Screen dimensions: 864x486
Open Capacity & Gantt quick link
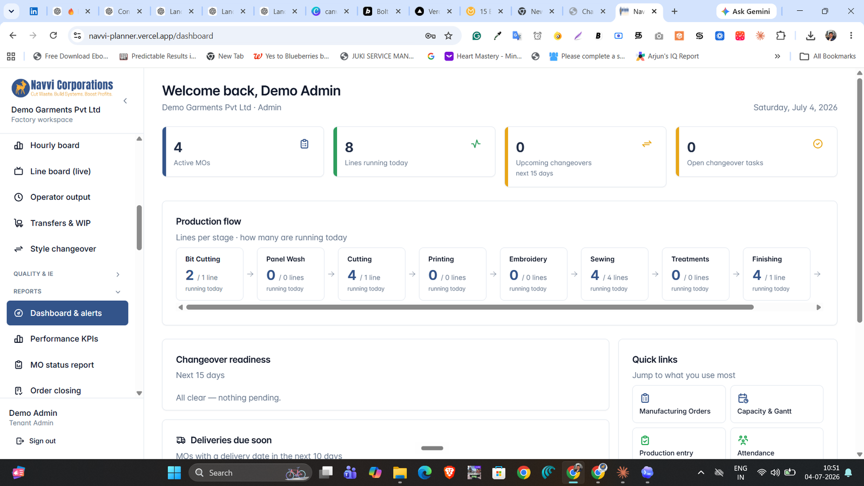777,404
